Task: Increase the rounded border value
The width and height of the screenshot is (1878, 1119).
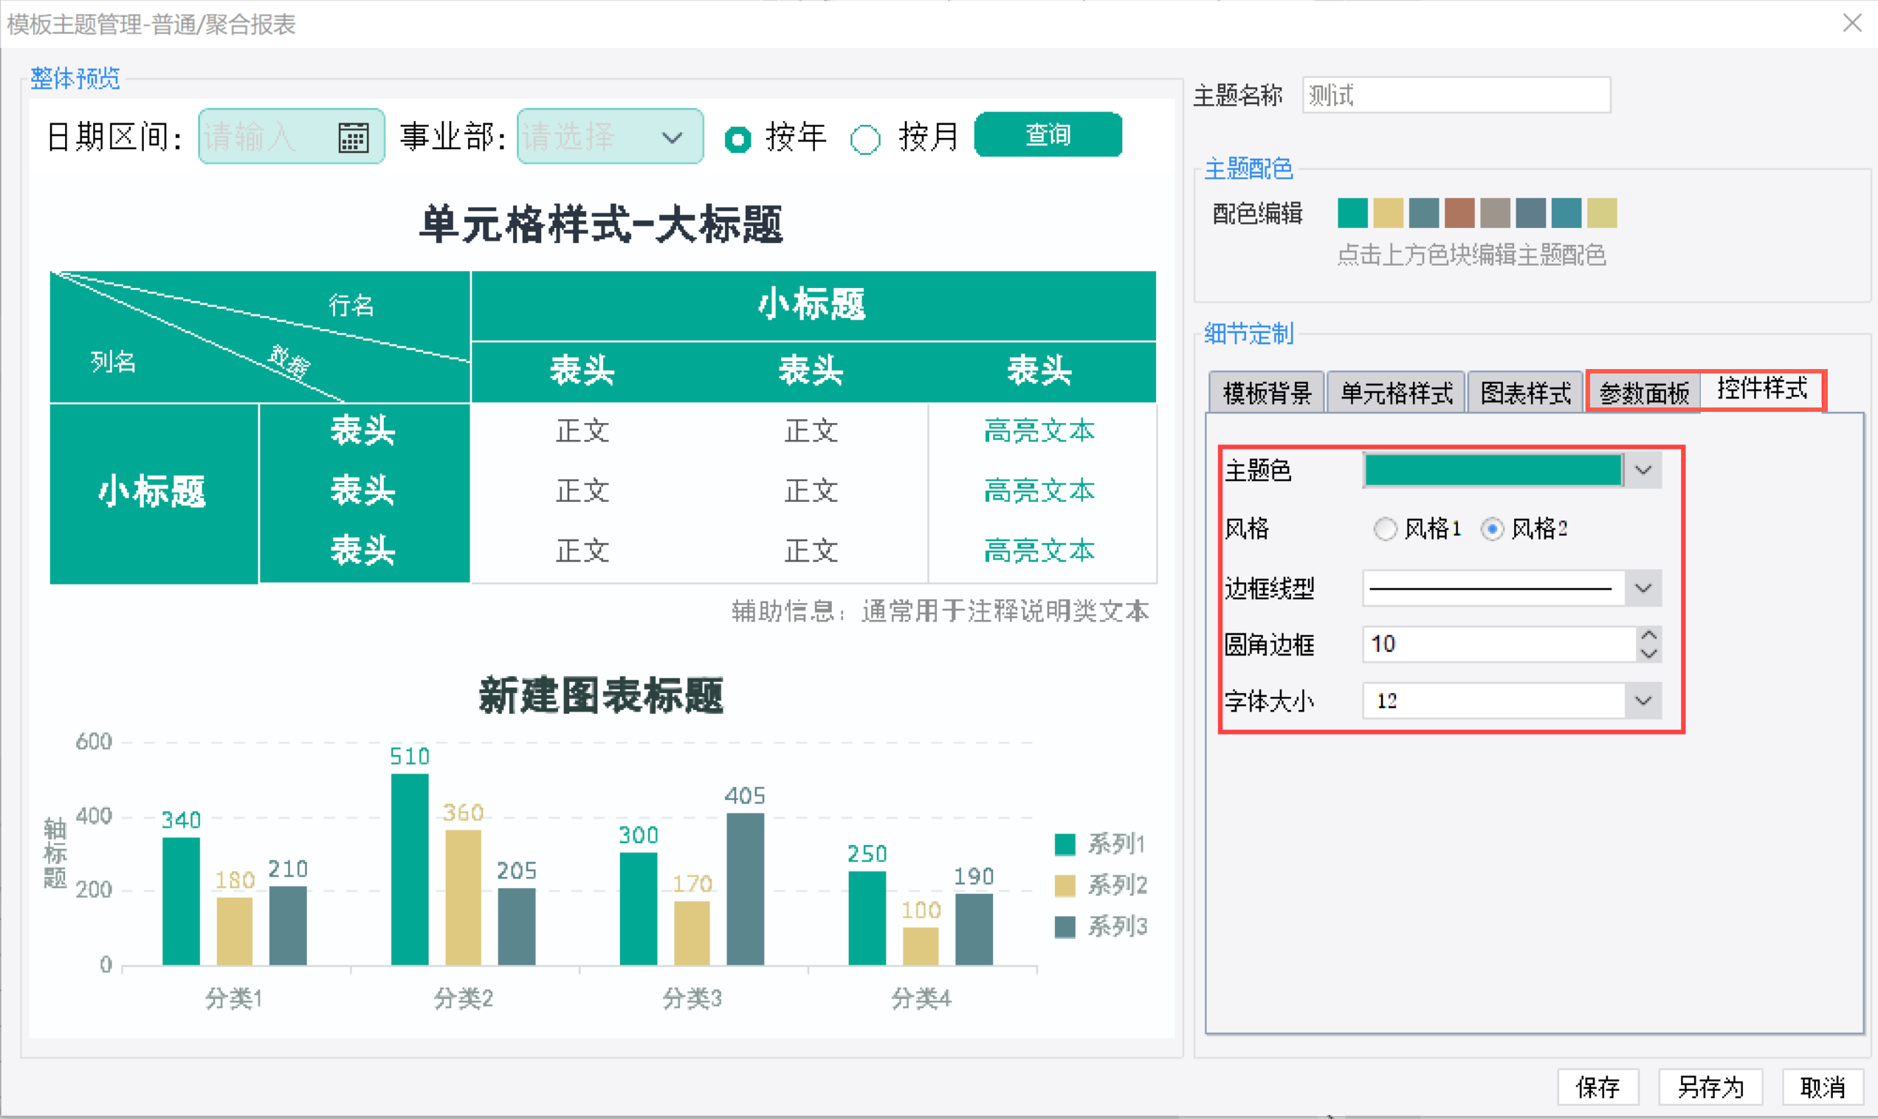Action: [x=1649, y=635]
